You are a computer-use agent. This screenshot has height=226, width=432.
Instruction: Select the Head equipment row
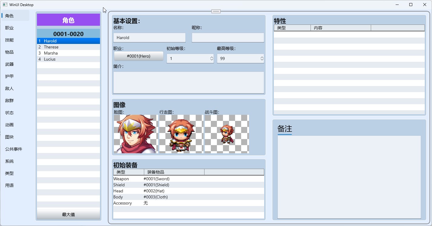tap(189, 191)
